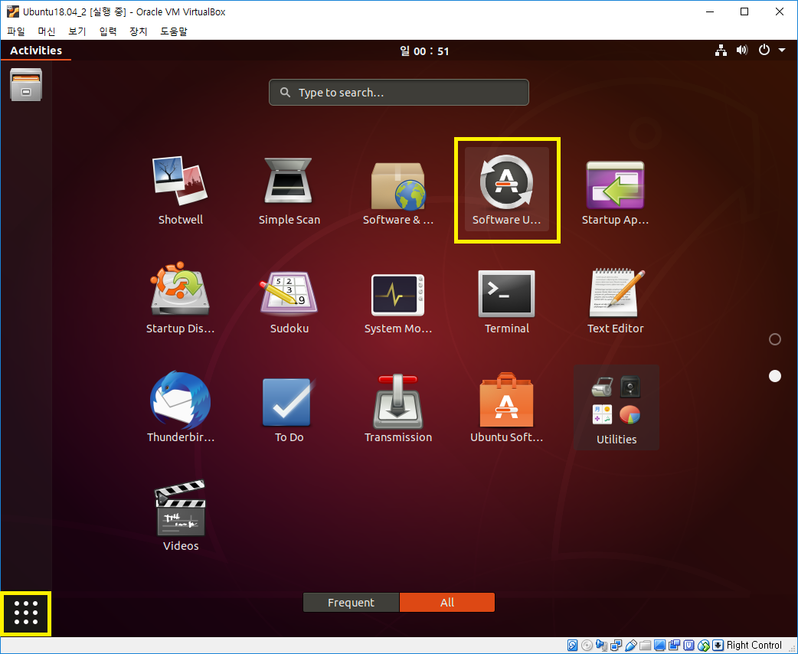Open the 보기 menu

tap(77, 31)
